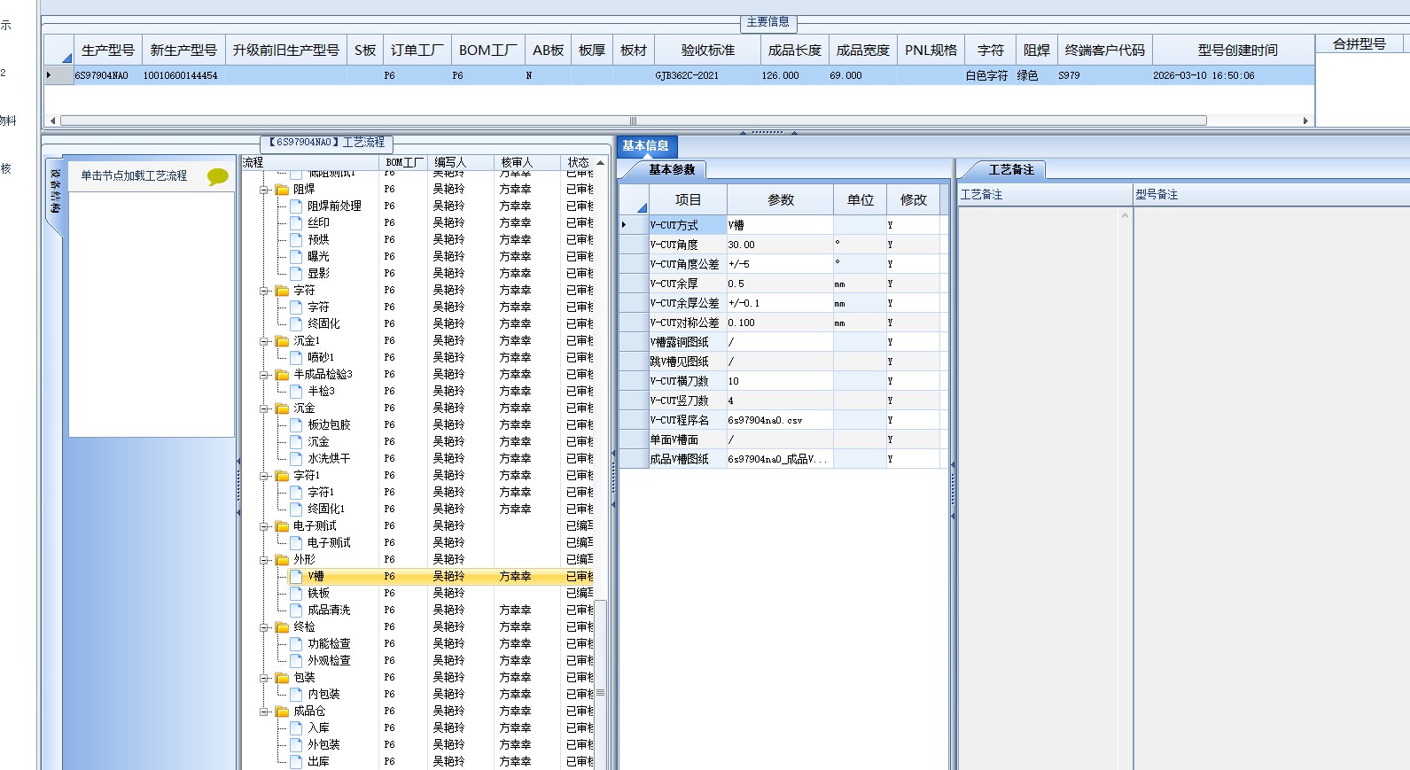Select the V-CUT程序名 cell 6s97904na0.csv
This screenshot has width=1410, height=770.
780,420
